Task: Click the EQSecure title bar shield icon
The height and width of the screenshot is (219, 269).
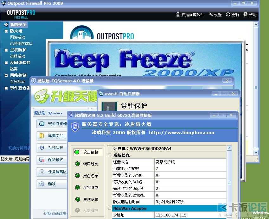Action: [x=34, y=80]
